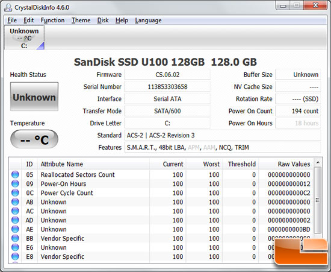Click the attribute list scrollbar thumb
Image resolution: width=331 pixels, height=272 pixels.
318,200
